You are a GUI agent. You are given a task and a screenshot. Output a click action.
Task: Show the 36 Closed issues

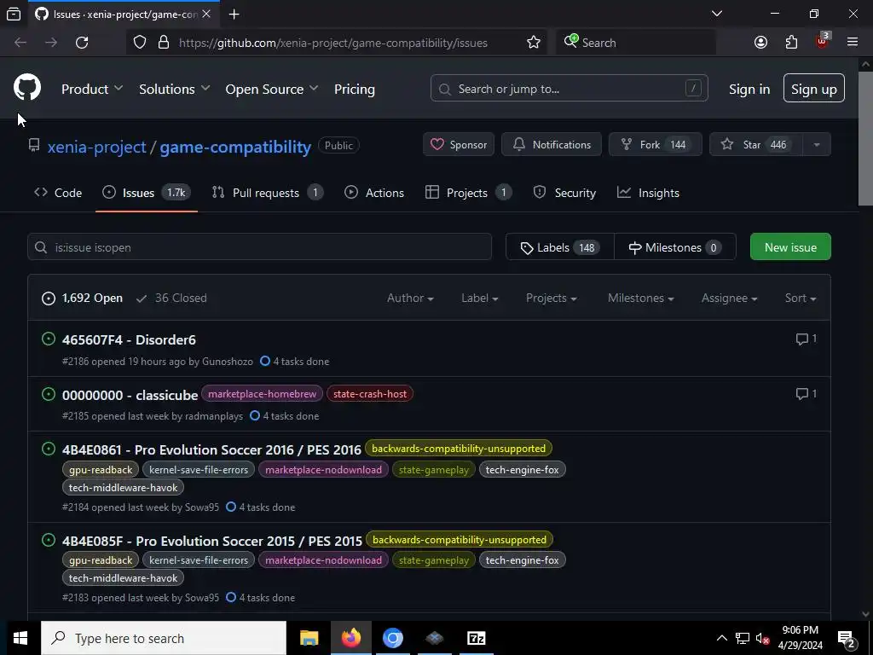[x=171, y=298]
